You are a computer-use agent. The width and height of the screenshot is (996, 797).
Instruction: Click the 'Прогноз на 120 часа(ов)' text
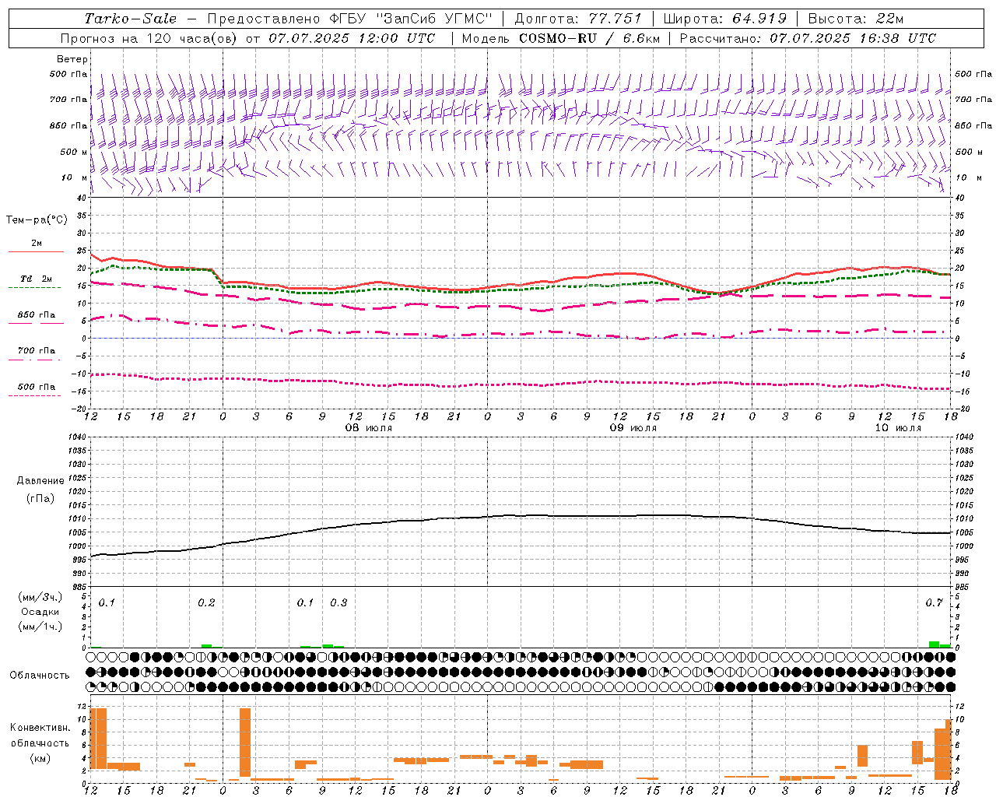[x=149, y=38]
